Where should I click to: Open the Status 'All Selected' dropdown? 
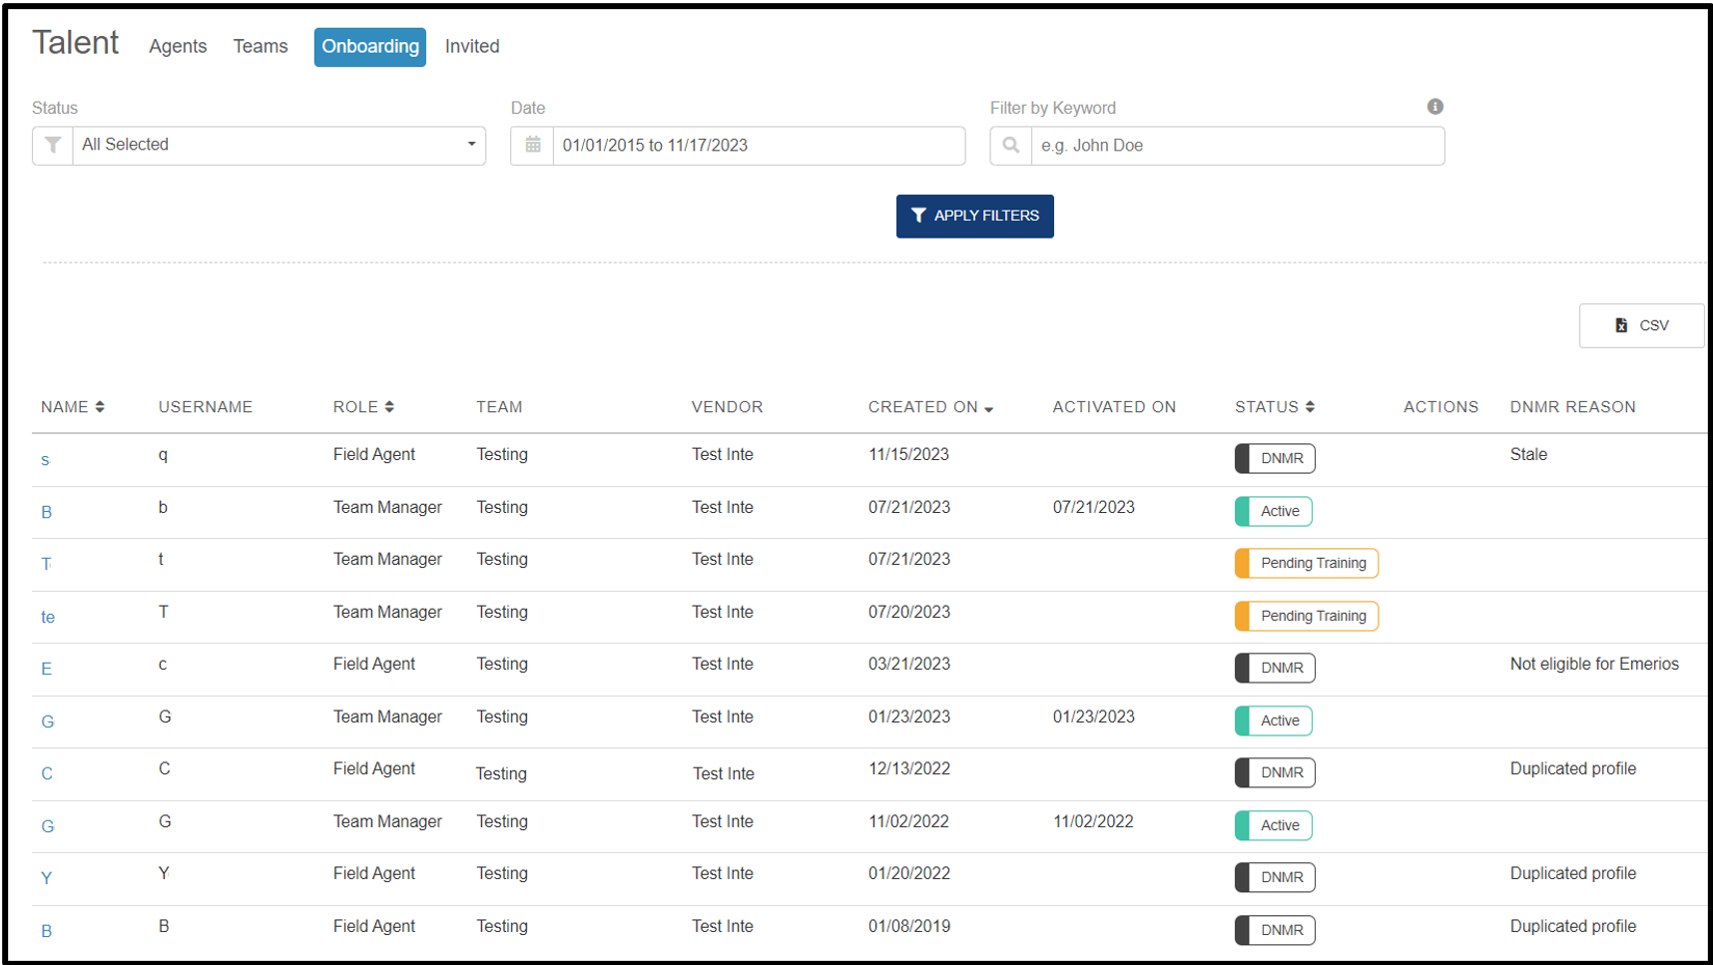click(x=279, y=146)
